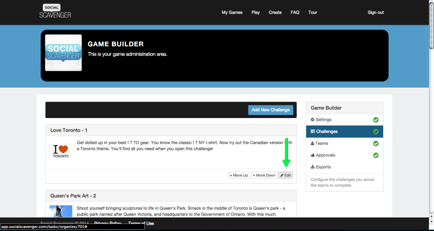This screenshot has width=434, height=231.
Task: Open the Terms of Use footer link
Action: [141, 223]
